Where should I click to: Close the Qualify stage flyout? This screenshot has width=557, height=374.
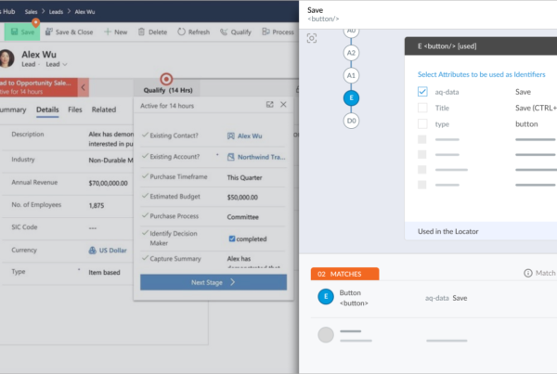pyautogui.click(x=284, y=106)
